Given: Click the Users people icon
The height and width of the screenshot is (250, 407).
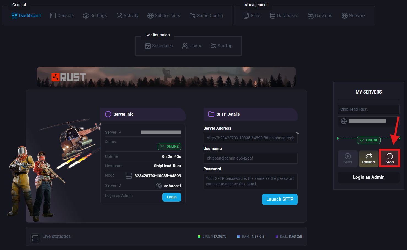Looking at the screenshot, I should pos(185,46).
